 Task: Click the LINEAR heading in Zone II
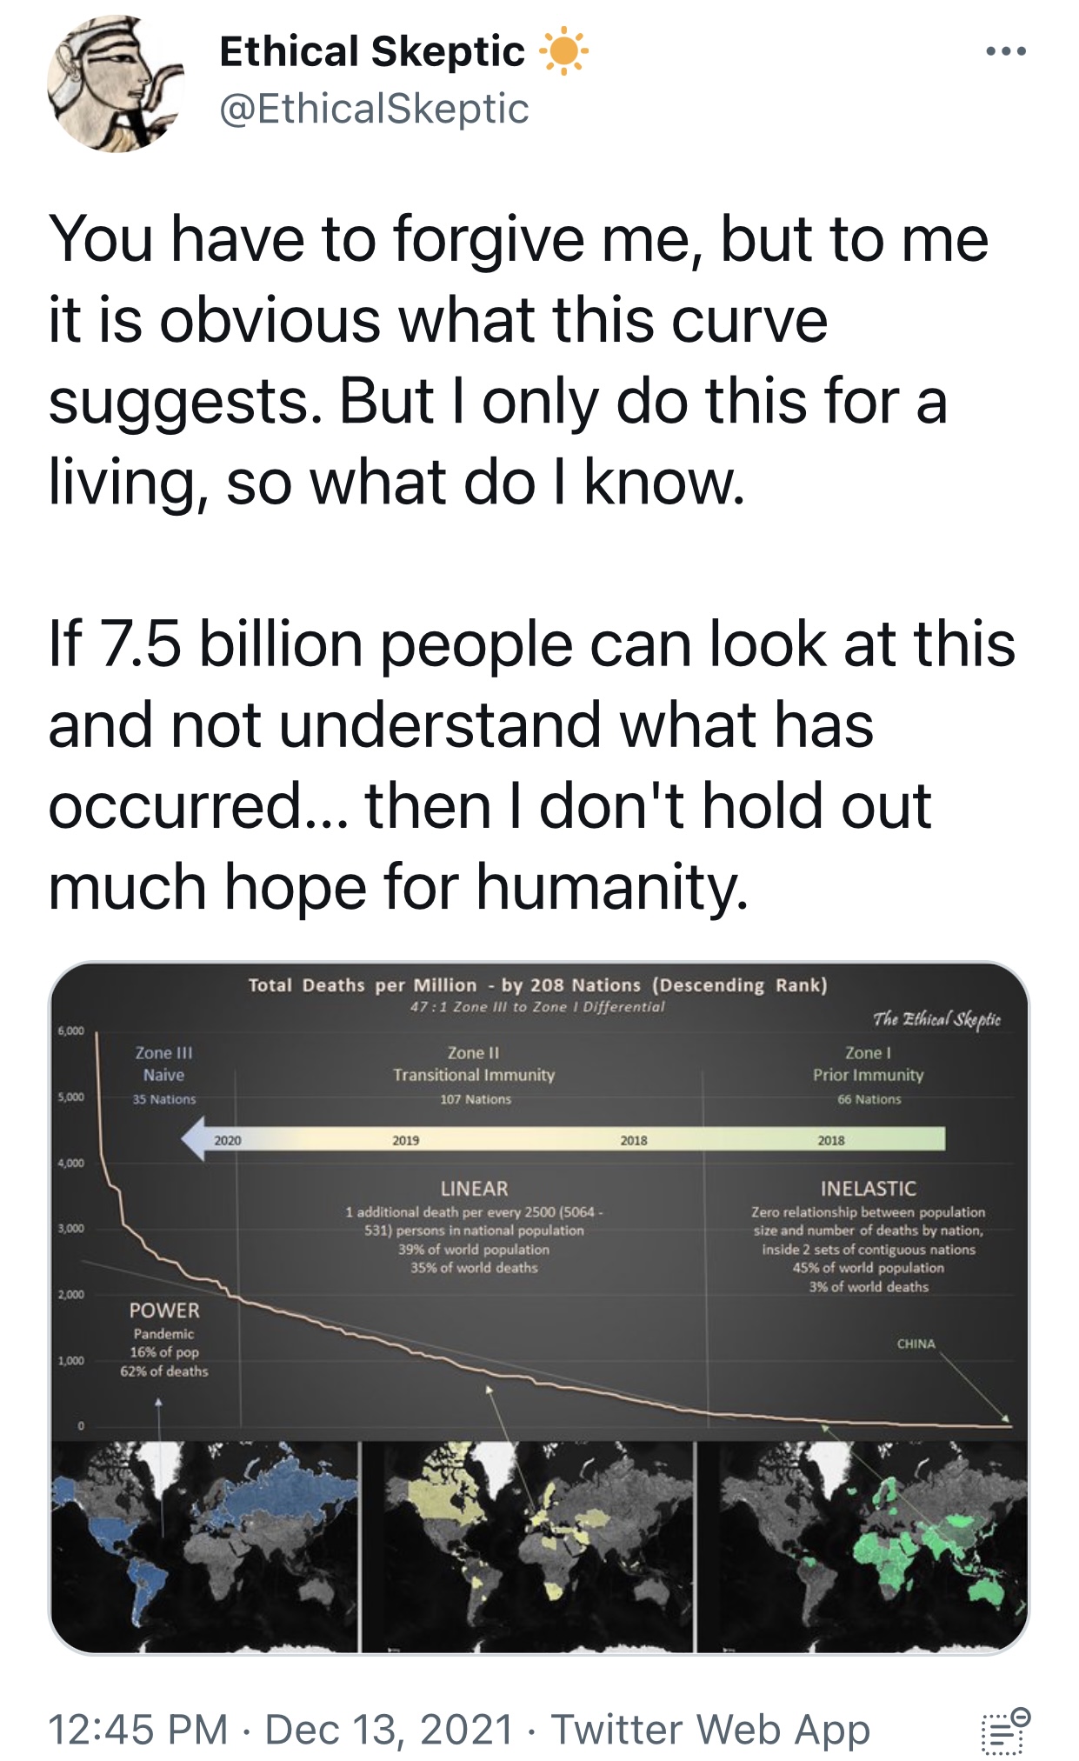pyautogui.click(x=474, y=1188)
